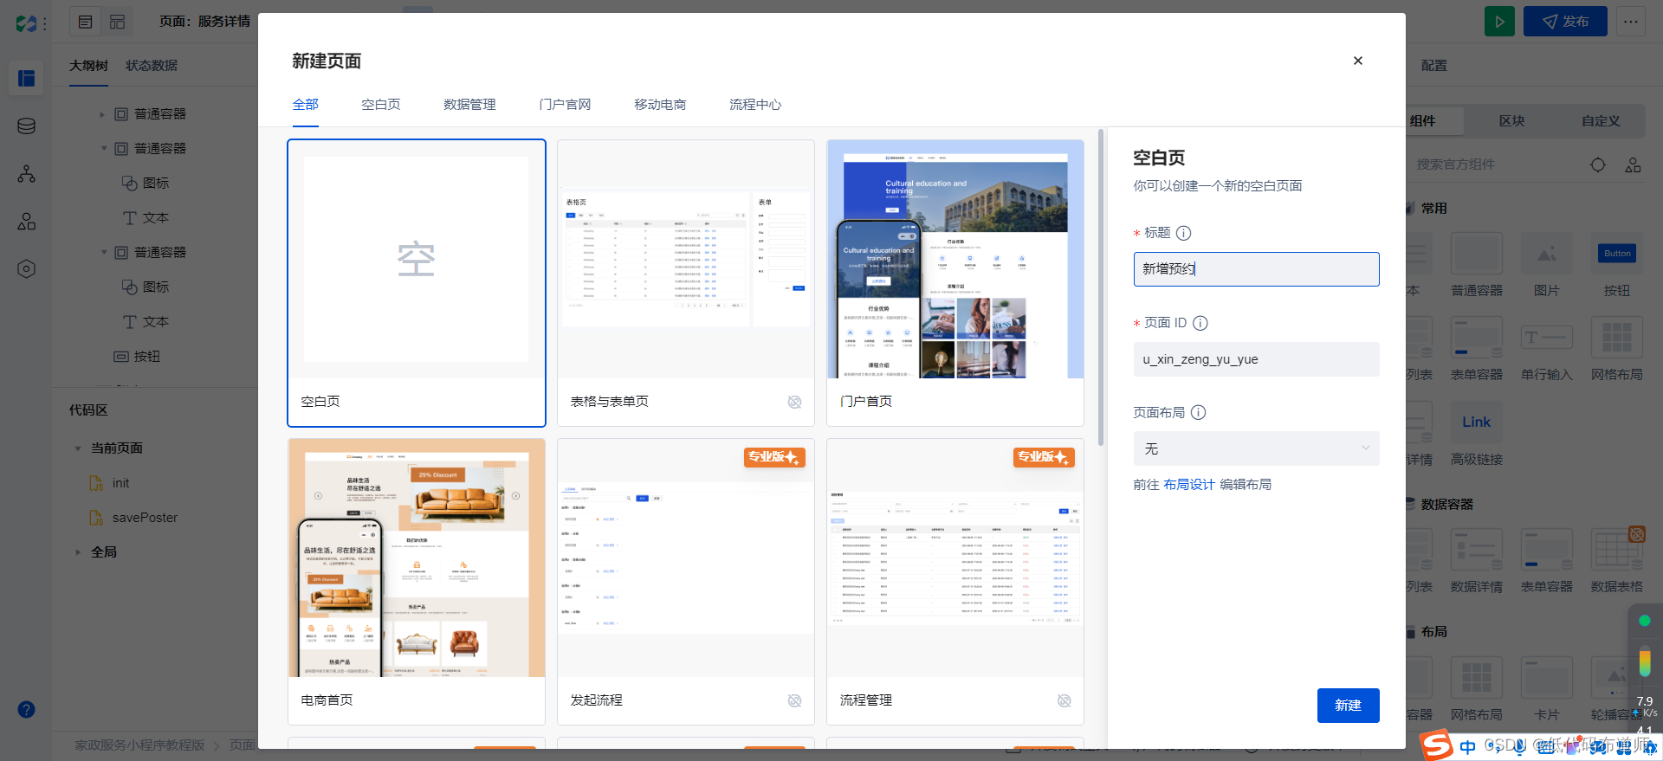Click the preview-hidden icon on 发起流程
Image resolution: width=1663 pixels, height=761 pixels.
(794, 700)
